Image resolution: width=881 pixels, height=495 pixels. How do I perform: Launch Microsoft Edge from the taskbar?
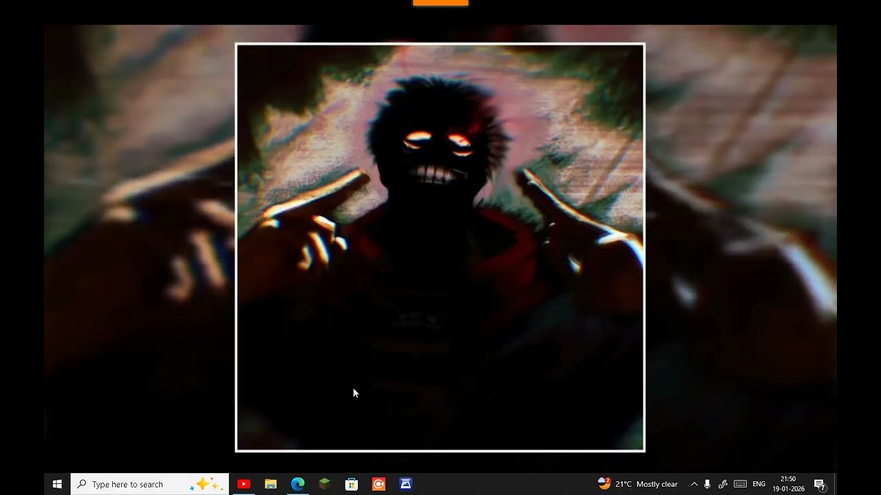(297, 484)
